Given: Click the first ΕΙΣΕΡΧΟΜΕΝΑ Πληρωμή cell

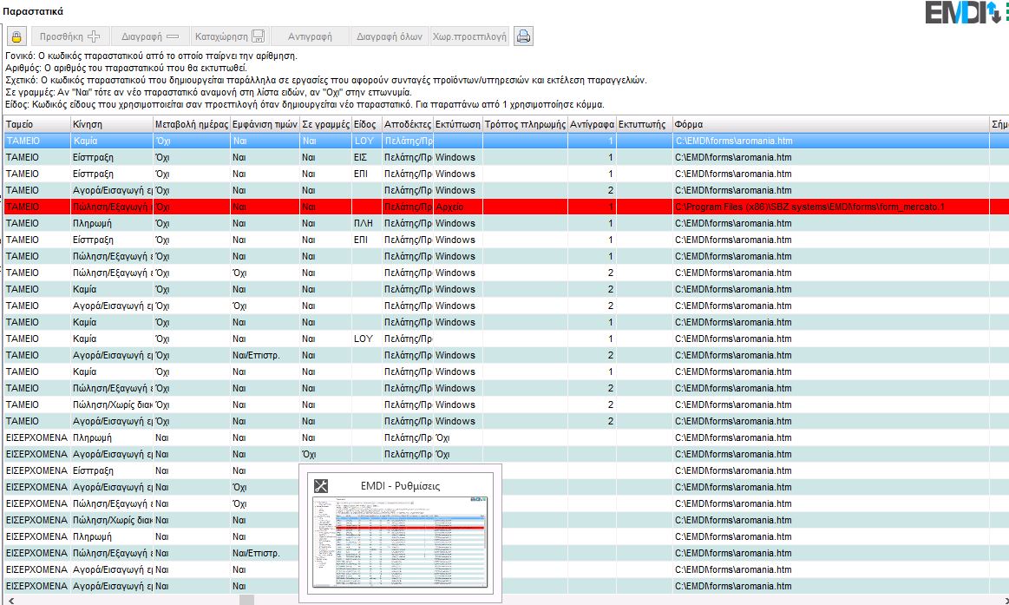Looking at the screenshot, I should pos(112,437).
